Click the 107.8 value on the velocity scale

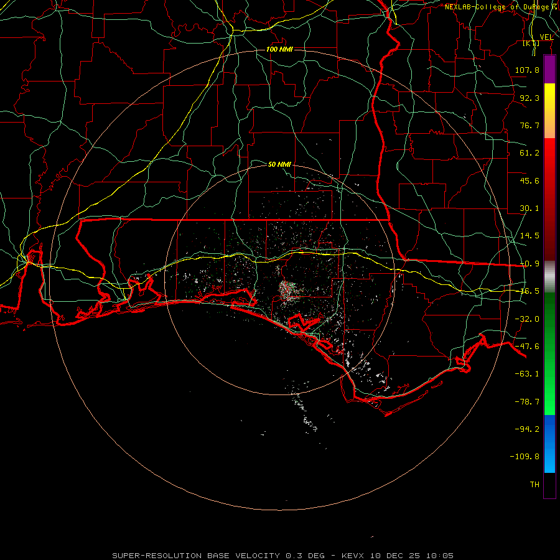point(527,70)
